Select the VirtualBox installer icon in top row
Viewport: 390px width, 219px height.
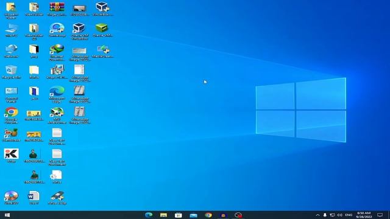[x=102, y=9]
